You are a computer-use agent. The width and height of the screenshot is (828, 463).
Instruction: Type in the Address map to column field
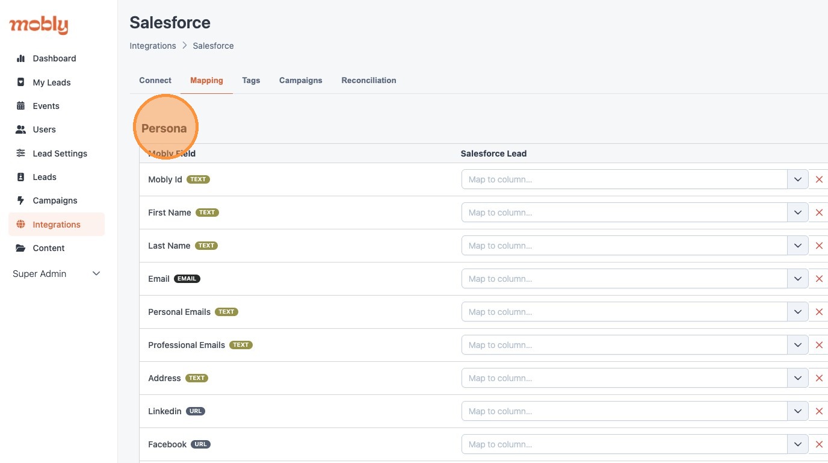coord(624,378)
